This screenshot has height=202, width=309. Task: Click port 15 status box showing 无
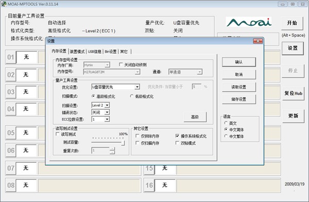[165, 170]
